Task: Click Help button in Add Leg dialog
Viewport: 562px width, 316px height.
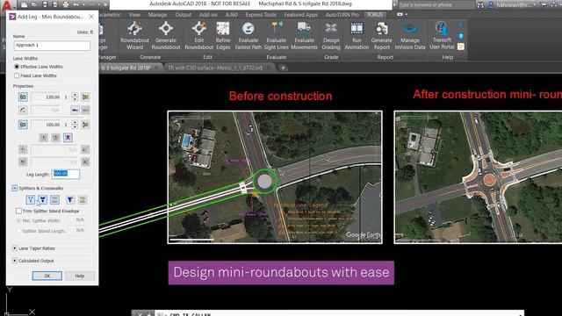Action: [80, 276]
